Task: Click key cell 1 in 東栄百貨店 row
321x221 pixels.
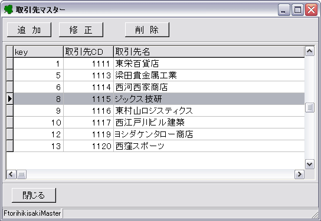Action: point(38,64)
